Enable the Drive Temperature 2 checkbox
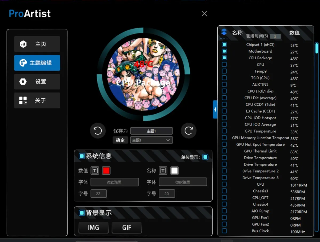Screen dimensions: 320x242 (x=224, y=171)
